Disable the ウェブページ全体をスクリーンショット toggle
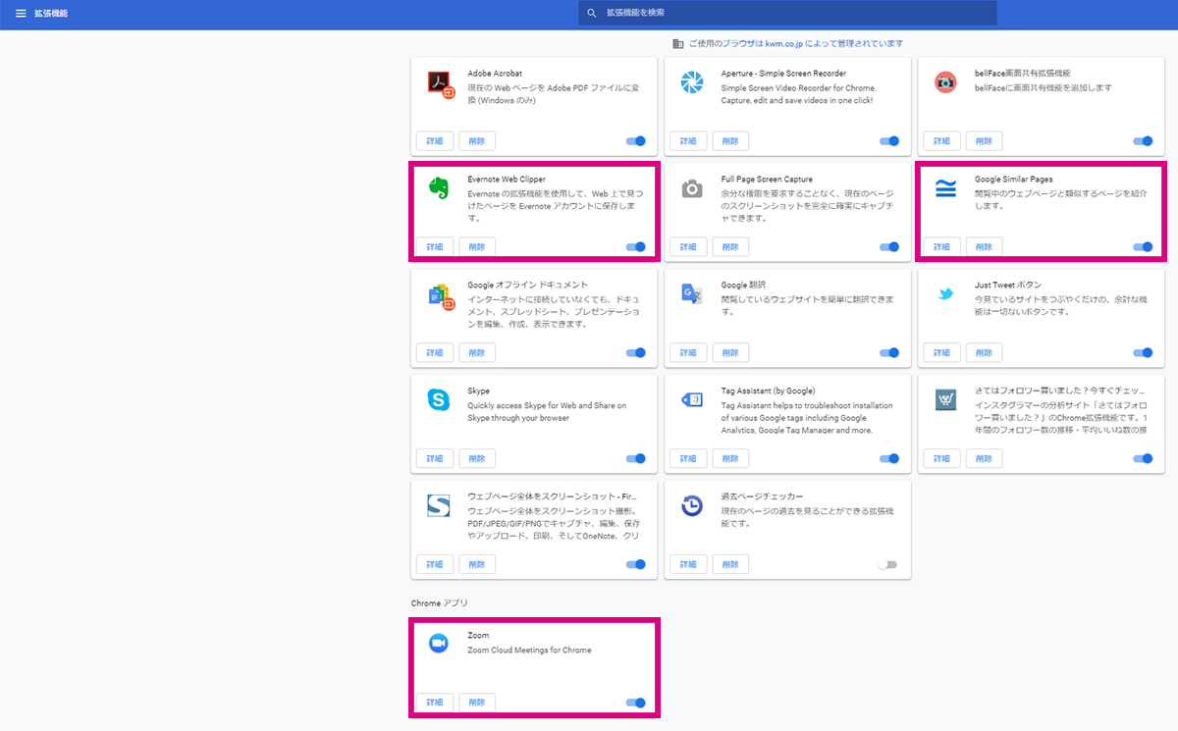This screenshot has height=731, width=1178. coord(636,564)
